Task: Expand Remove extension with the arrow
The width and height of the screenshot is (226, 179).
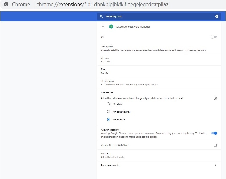Action: coord(215,165)
